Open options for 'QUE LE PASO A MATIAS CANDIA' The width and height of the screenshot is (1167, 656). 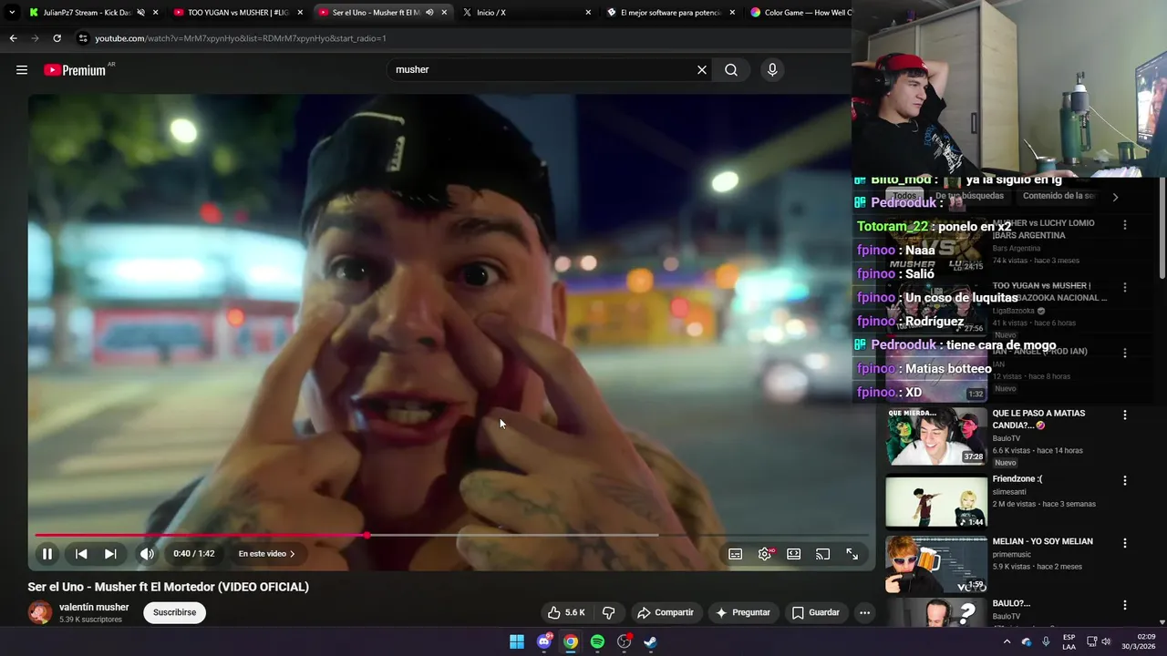pos(1125,415)
